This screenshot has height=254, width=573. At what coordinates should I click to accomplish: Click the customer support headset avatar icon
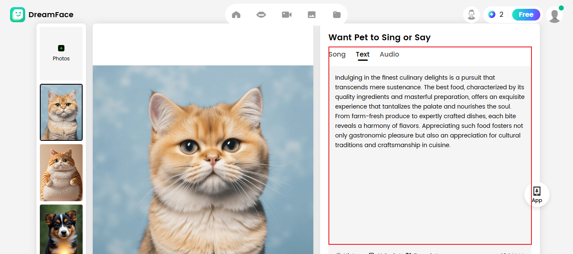[x=471, y=15]
